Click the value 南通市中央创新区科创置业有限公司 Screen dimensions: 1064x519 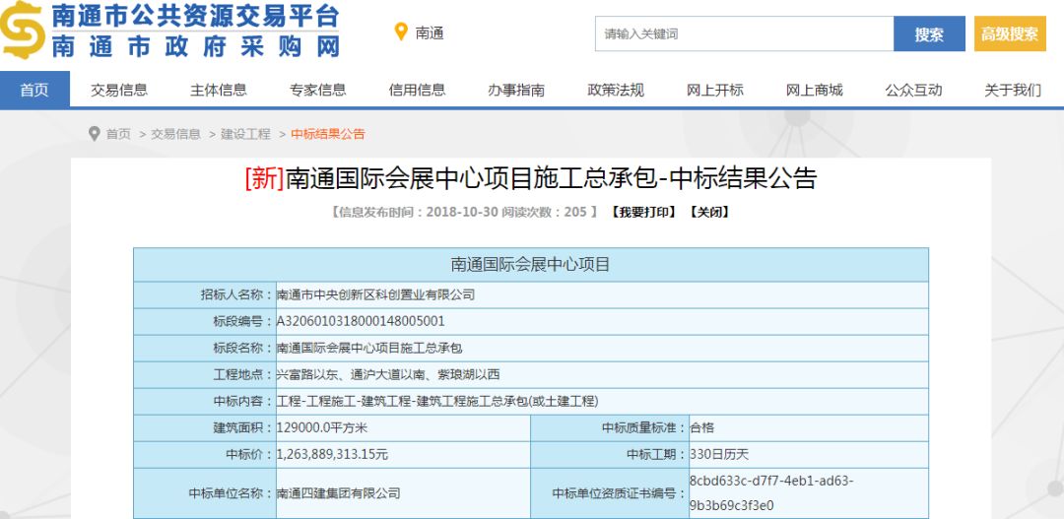point(376,295)
